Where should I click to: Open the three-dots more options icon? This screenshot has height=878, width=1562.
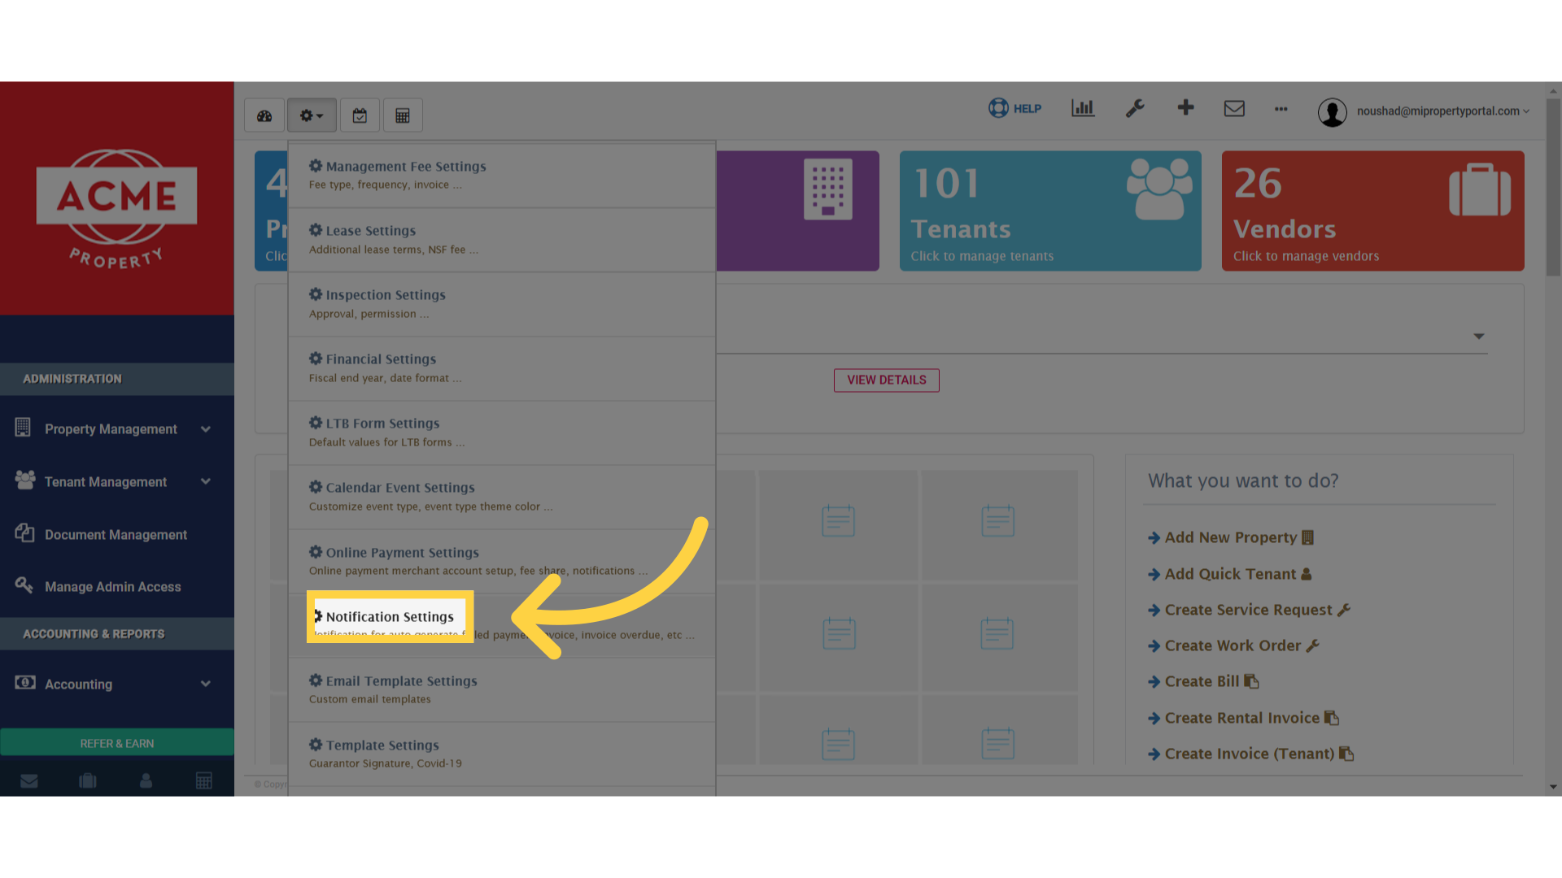[1281, 109]
